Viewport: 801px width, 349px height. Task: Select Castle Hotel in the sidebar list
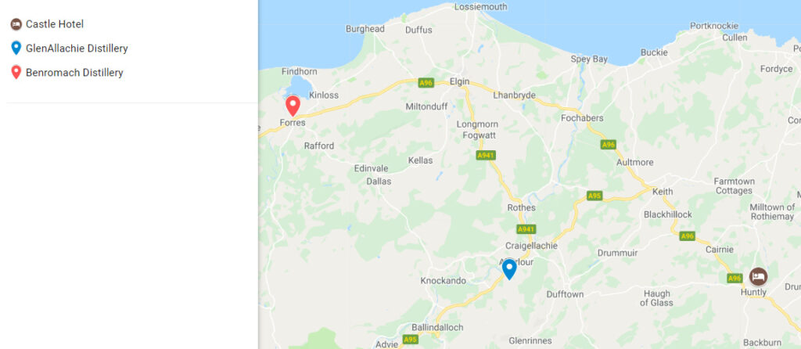[55, 24]
